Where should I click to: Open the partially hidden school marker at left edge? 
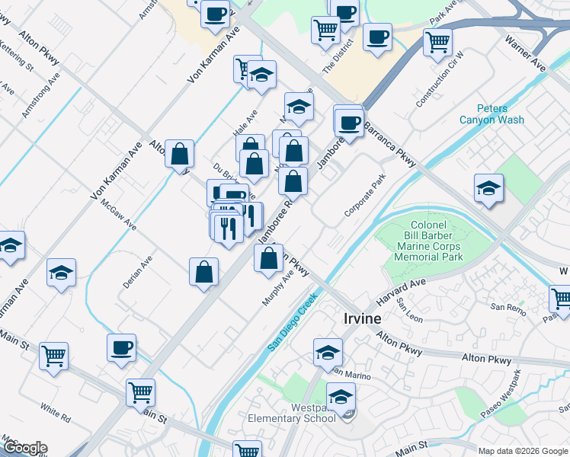click(11, 245)
